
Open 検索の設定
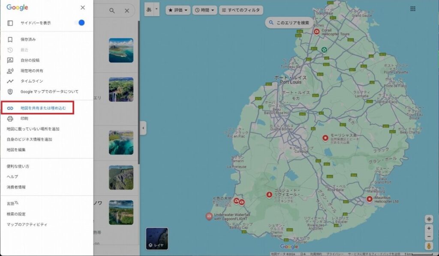coord(16,214)
